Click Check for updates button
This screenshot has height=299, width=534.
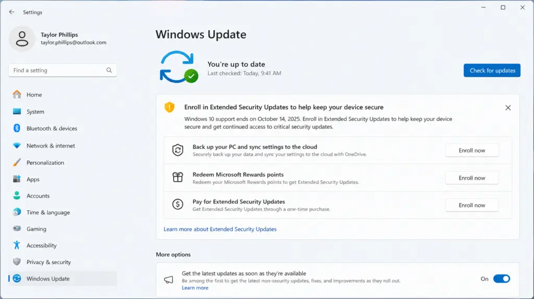[492, 70]
